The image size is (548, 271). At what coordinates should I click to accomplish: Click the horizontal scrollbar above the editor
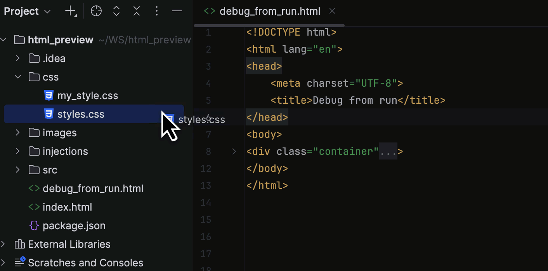tap(269, 26)
